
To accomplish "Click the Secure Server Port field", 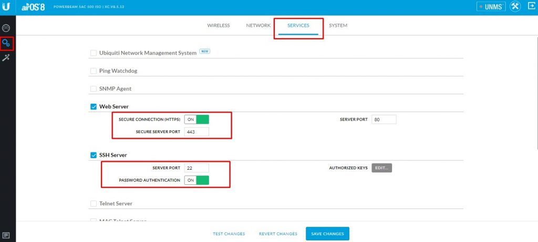I will 196,132.
